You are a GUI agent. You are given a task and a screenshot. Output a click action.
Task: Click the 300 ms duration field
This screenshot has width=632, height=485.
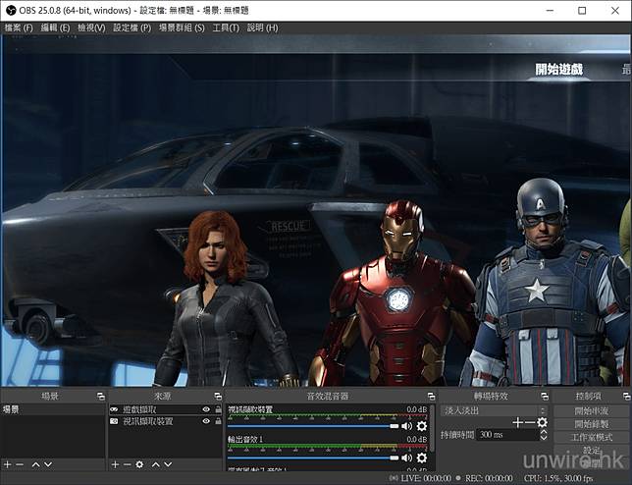pos(508,435)
